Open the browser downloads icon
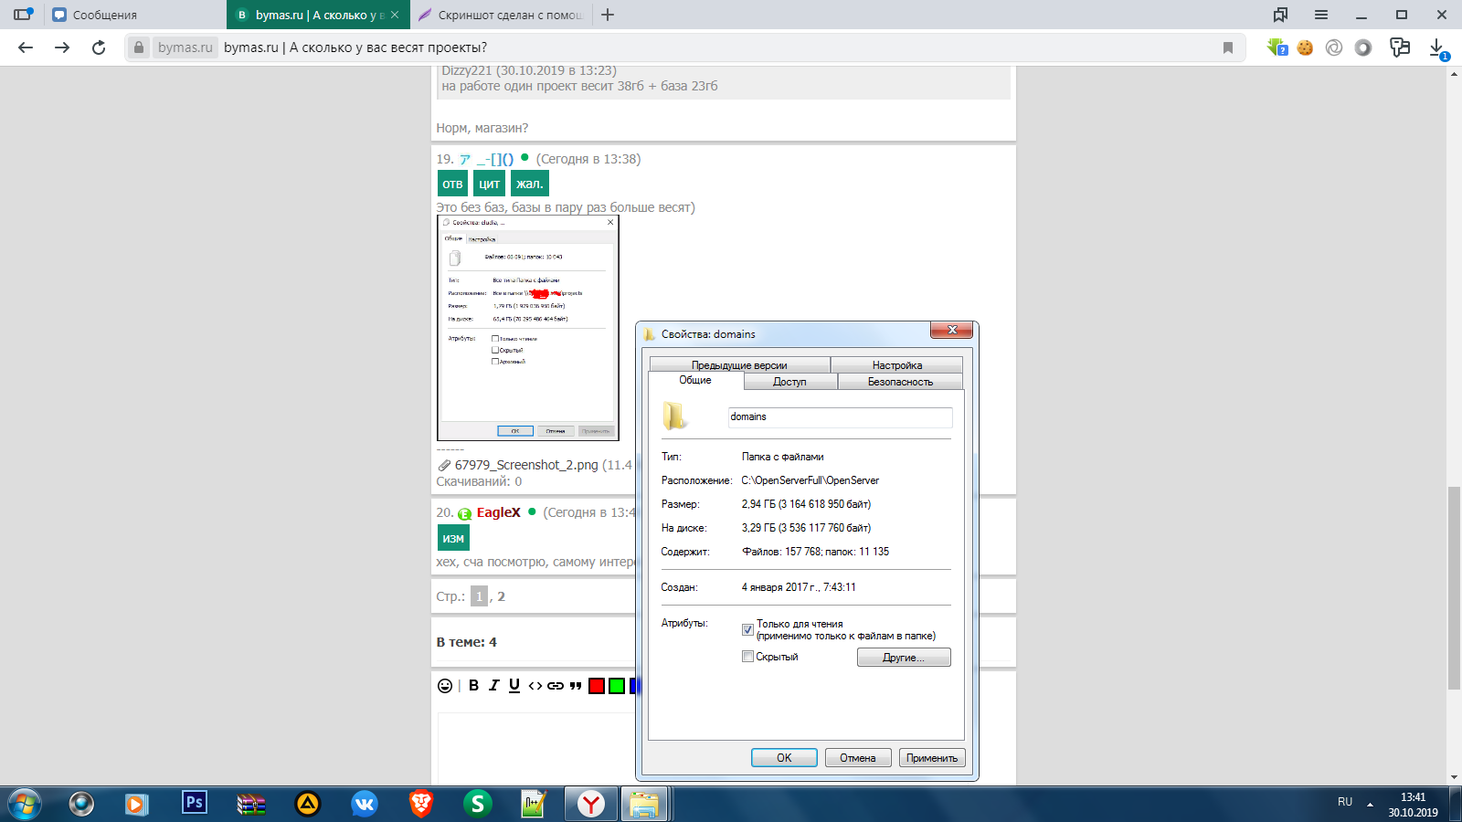The image size is (1462, 822). click(x=1437, y=47)
